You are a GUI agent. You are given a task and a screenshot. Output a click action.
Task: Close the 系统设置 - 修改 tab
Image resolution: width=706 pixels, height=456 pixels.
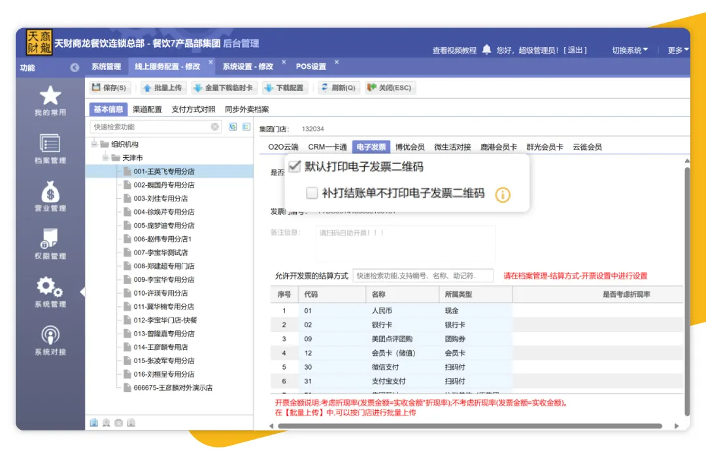tap(284, 61)
